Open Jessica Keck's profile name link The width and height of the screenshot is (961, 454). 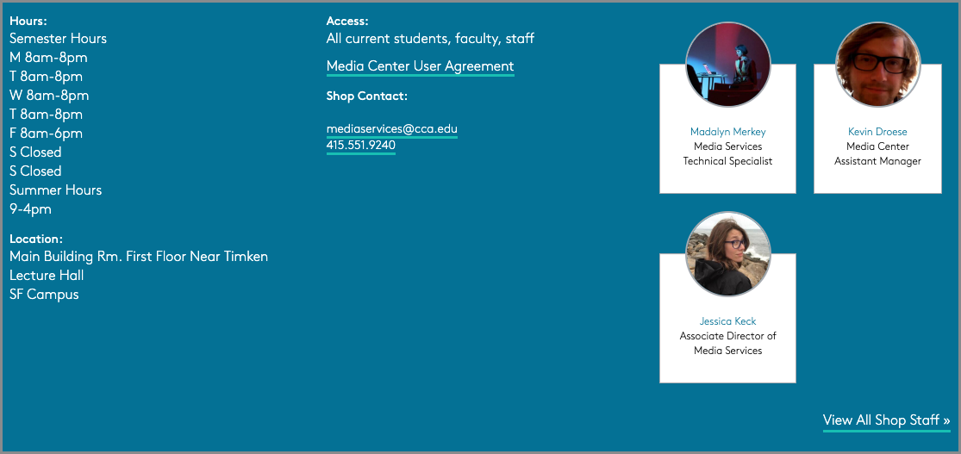[727, 321]
